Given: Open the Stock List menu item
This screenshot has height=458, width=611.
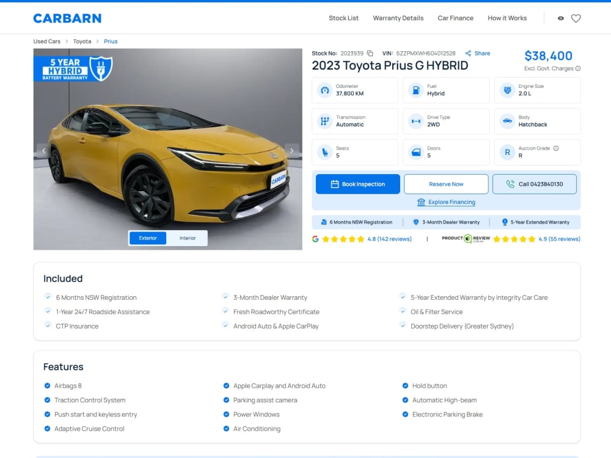Looking at the screenshot, I should coord(343,18).
